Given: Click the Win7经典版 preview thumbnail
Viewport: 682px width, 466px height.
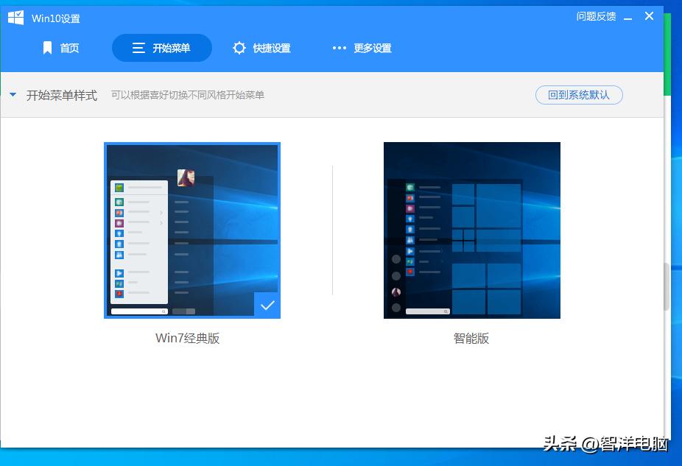Looking at the screenshot, I should [191, 230].
